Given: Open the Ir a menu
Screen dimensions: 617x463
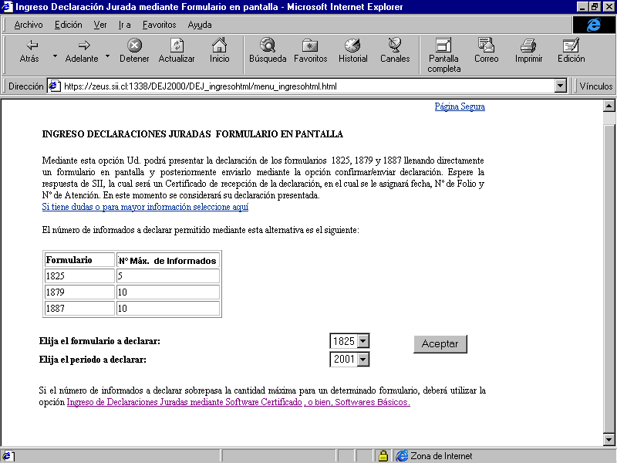Looking at the screenshot, I should [x=124, y=25].
